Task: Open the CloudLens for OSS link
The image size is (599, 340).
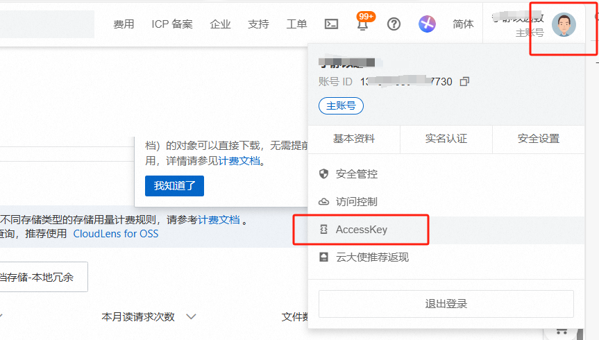Action: click(x=116, y=234)
